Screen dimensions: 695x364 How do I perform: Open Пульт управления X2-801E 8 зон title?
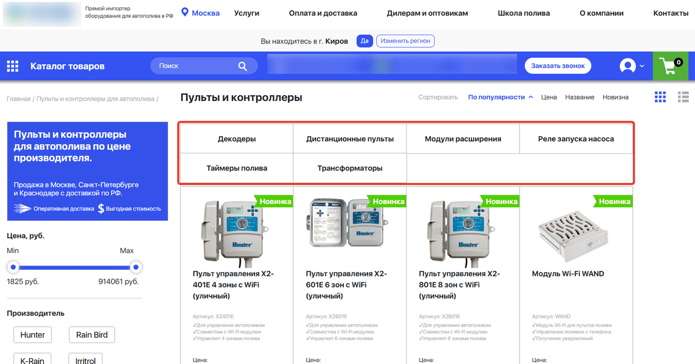tap(460, 285)
